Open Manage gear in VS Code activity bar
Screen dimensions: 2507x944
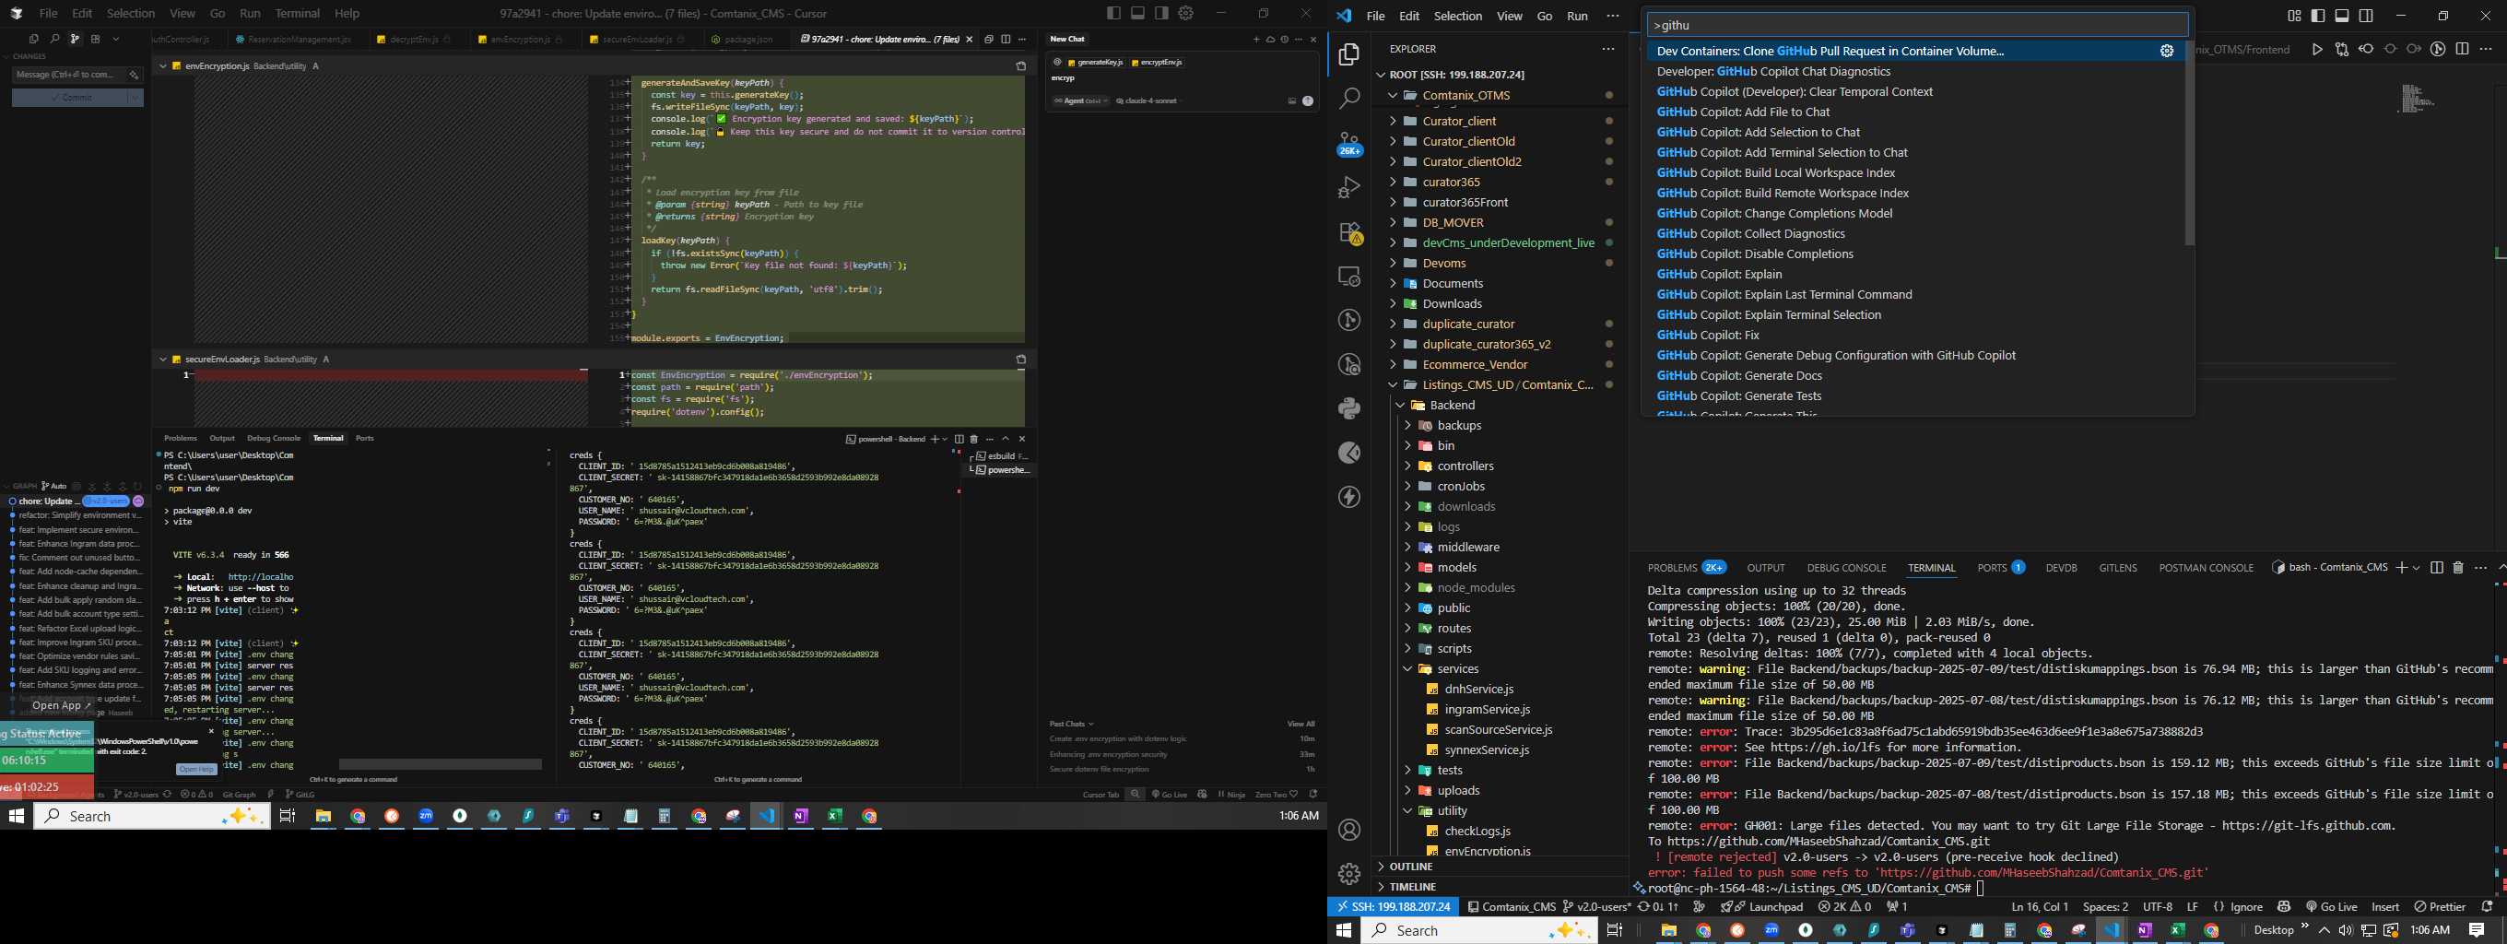click(x=1348, y=874)
